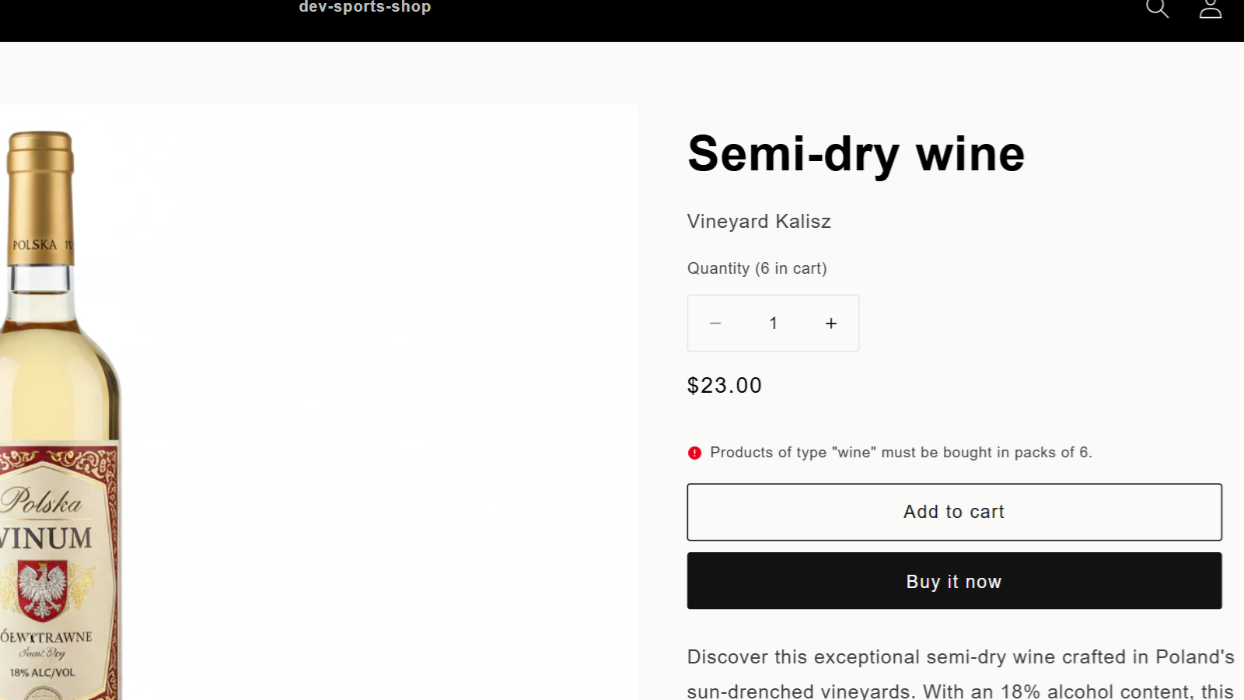Open the dev-sports-shop home link
The height and width of the screenshot is (700, 1244).
pos(365,7)
